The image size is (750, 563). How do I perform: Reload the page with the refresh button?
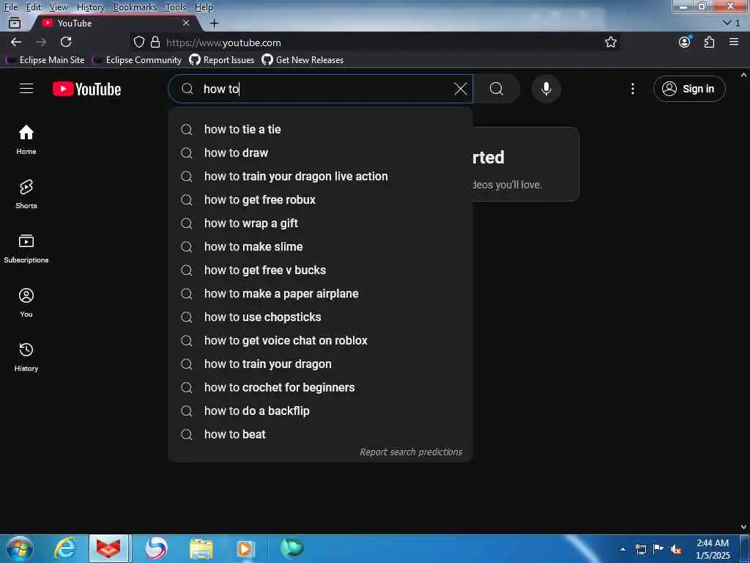point(66,42)
